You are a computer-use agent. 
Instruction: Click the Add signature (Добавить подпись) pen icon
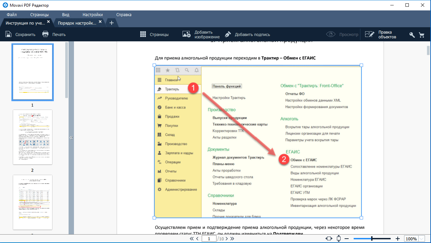click(228, 34)
